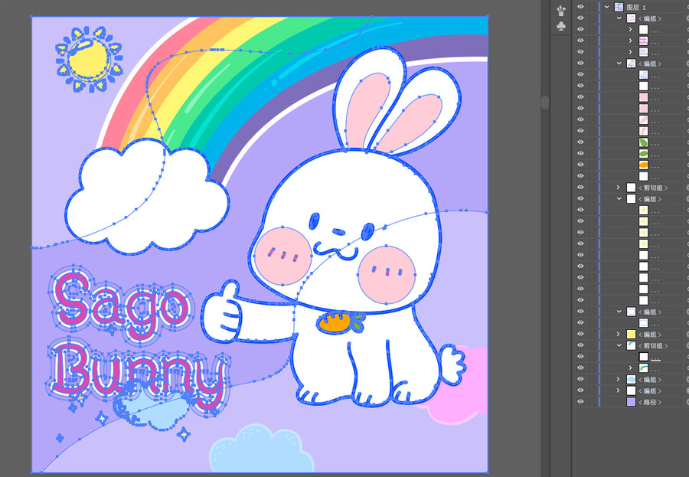Hide the orange carrot sublayer
The image size is (689, 477).
pyautogui.click(x=580, y=165)
